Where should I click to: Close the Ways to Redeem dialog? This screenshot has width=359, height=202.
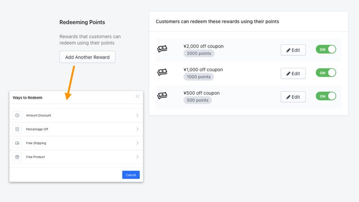pos(137,97)
